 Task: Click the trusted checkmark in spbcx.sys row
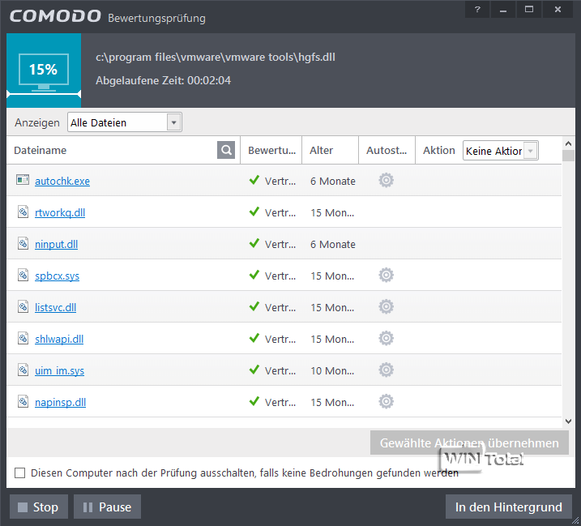pyautogui.click(x=254, y=275)
